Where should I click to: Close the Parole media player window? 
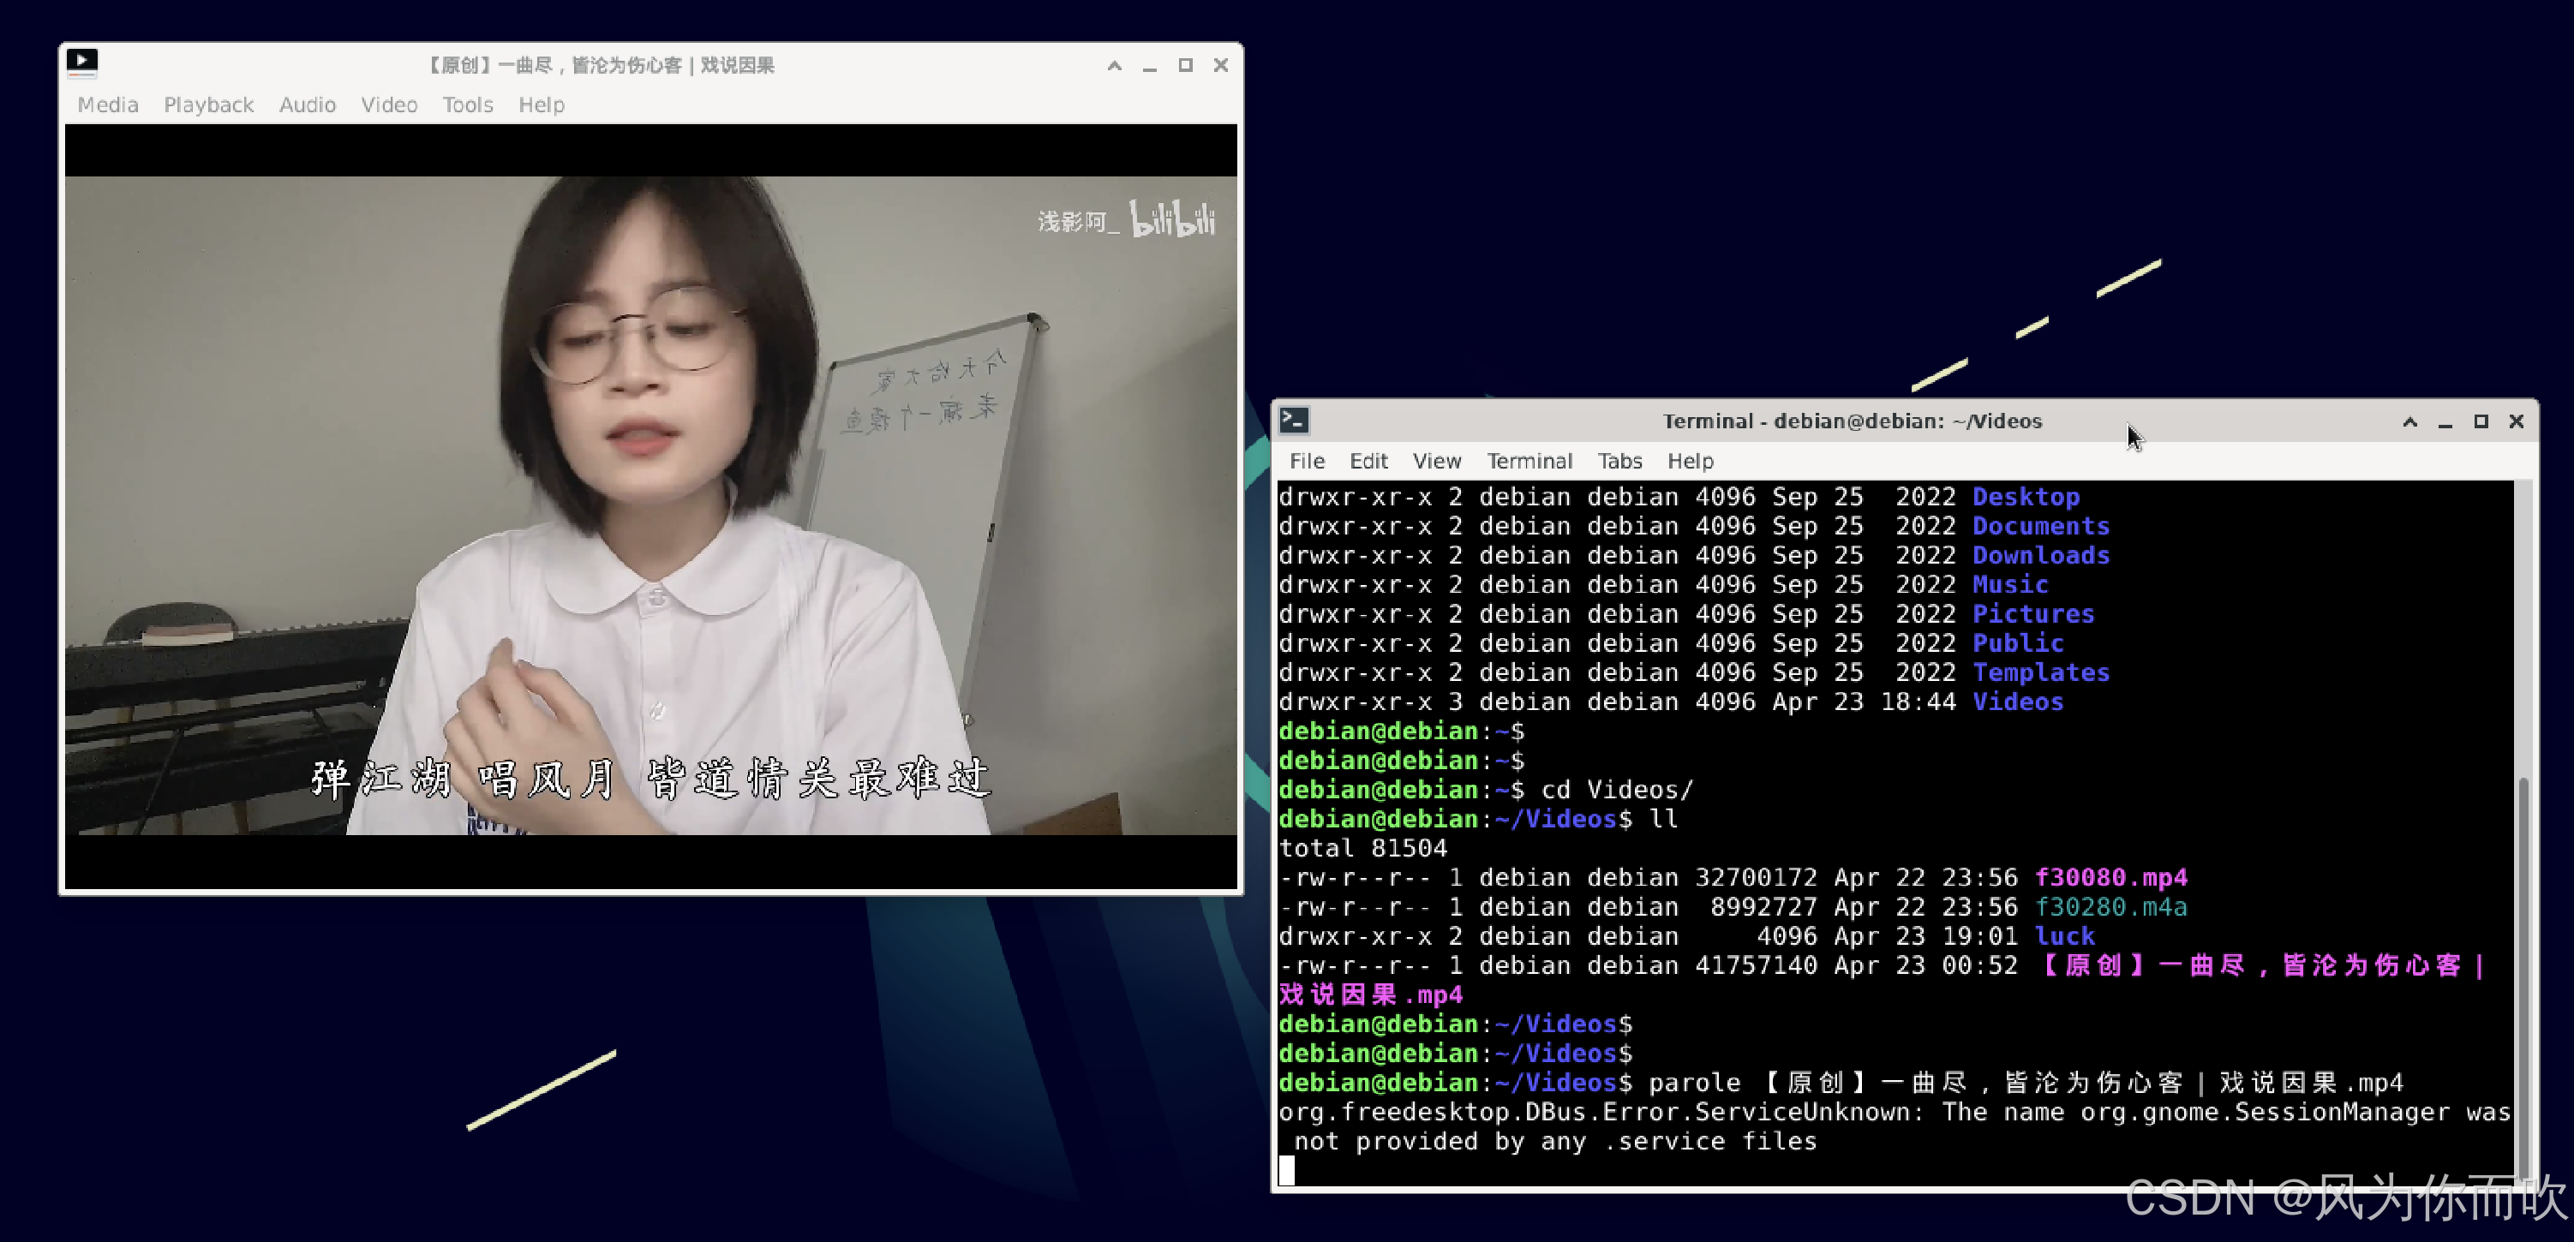[1220, 65]
